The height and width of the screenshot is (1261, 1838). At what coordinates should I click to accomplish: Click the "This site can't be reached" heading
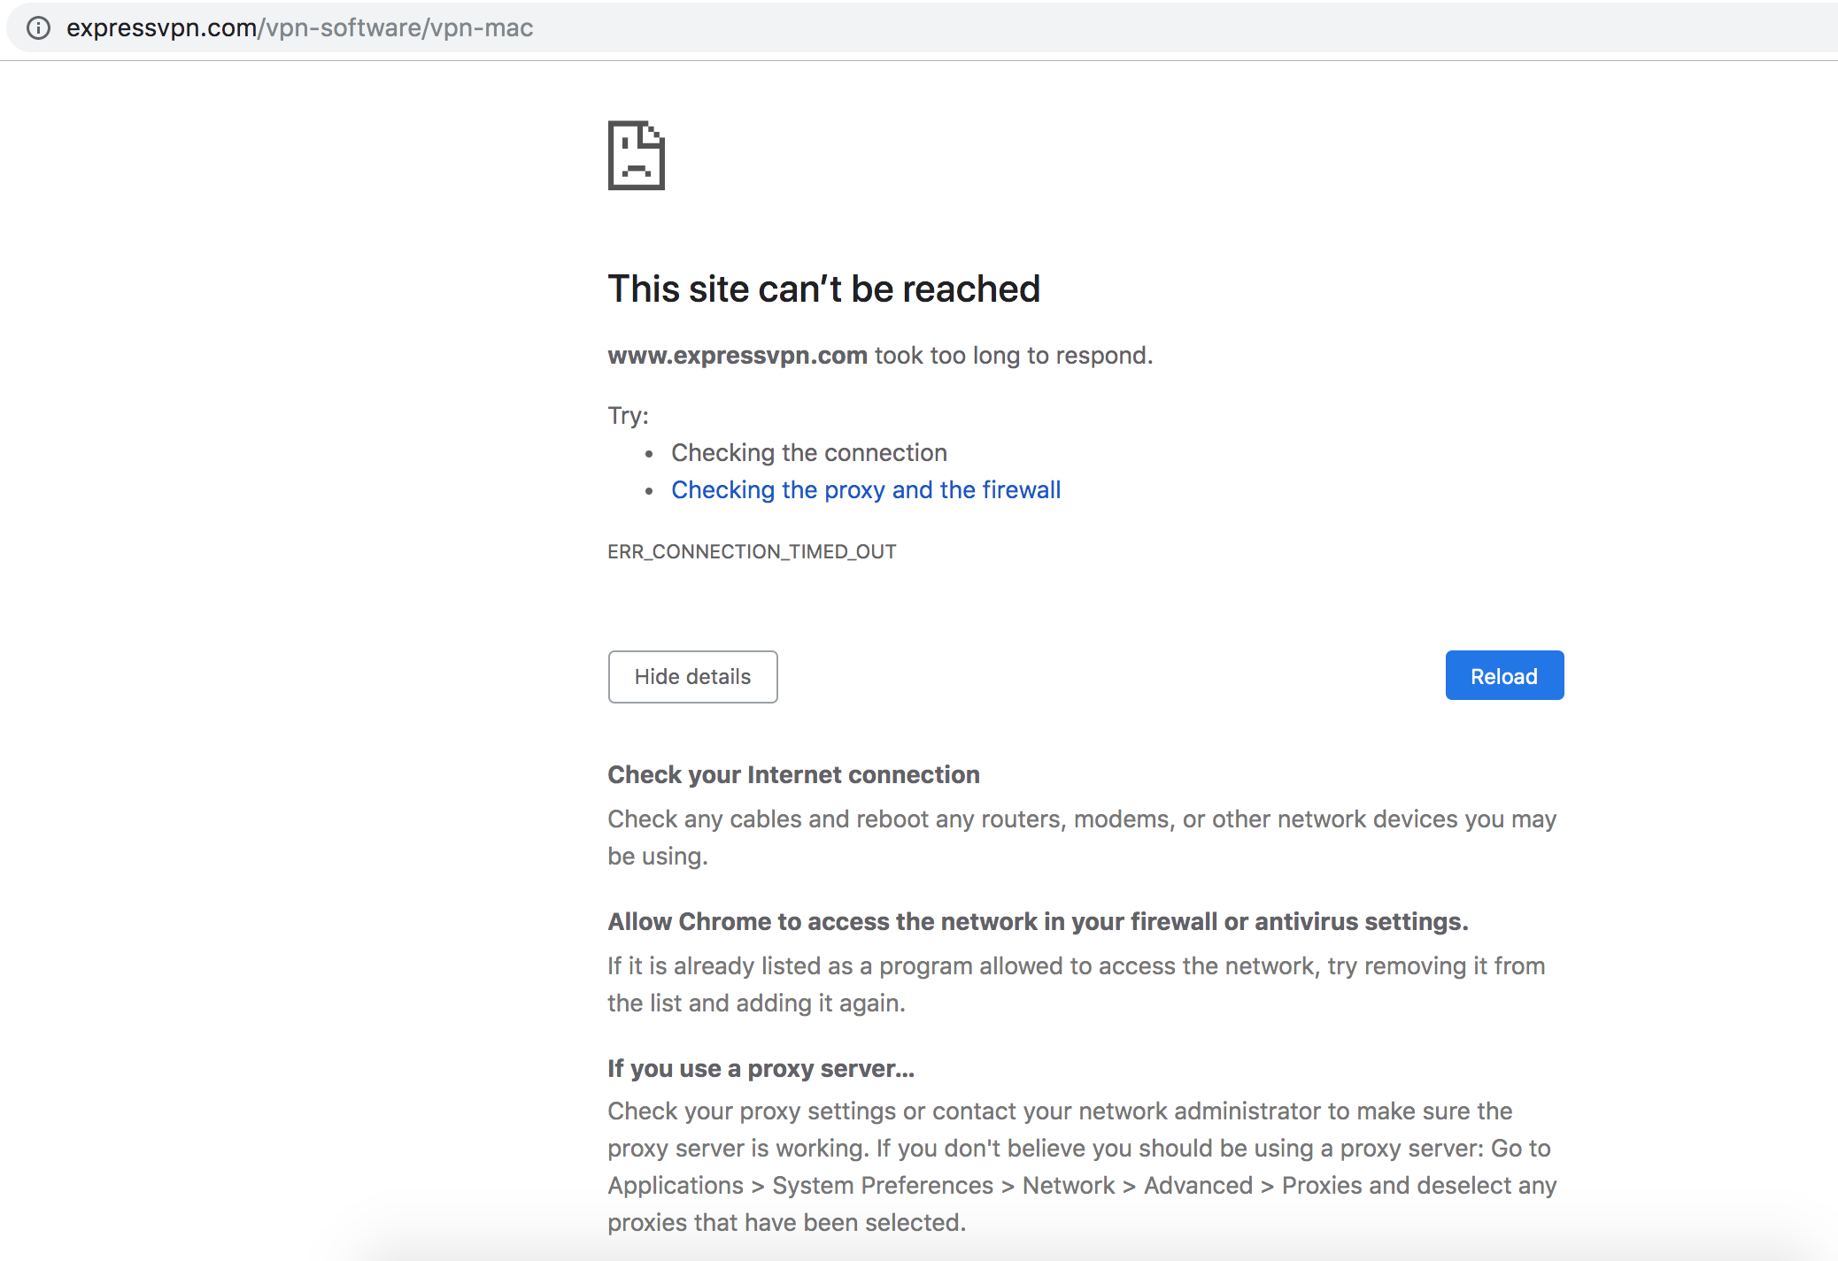[x=823, y=289]
